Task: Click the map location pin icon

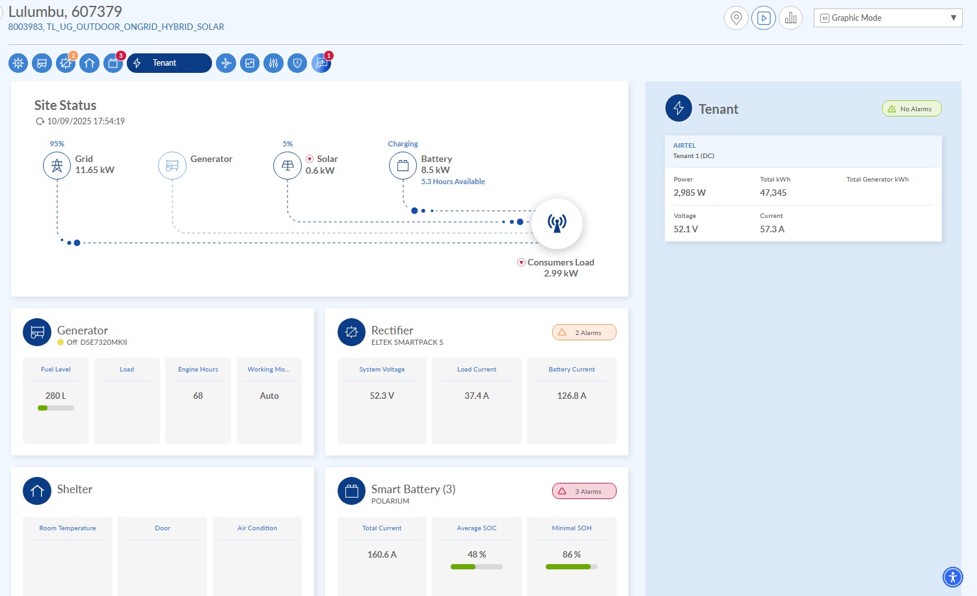Action: point(736,18)
